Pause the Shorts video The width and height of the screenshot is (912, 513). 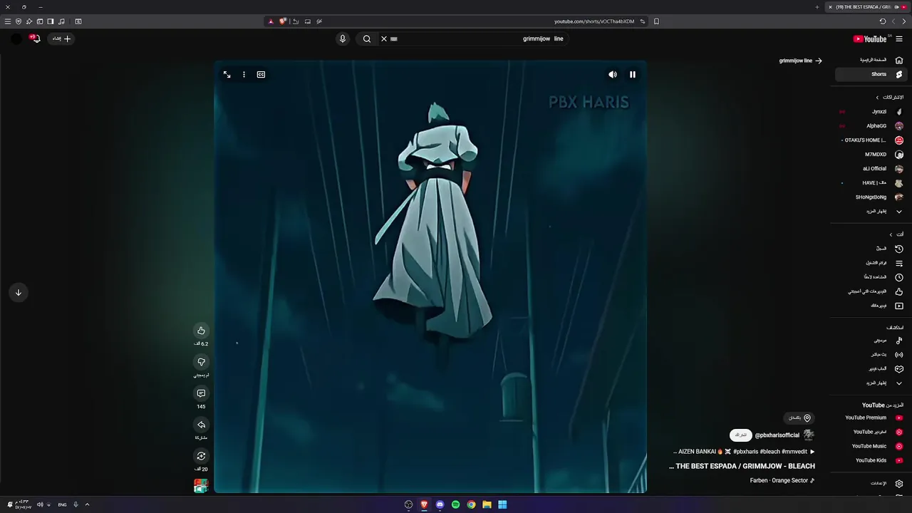click(632, 74)
